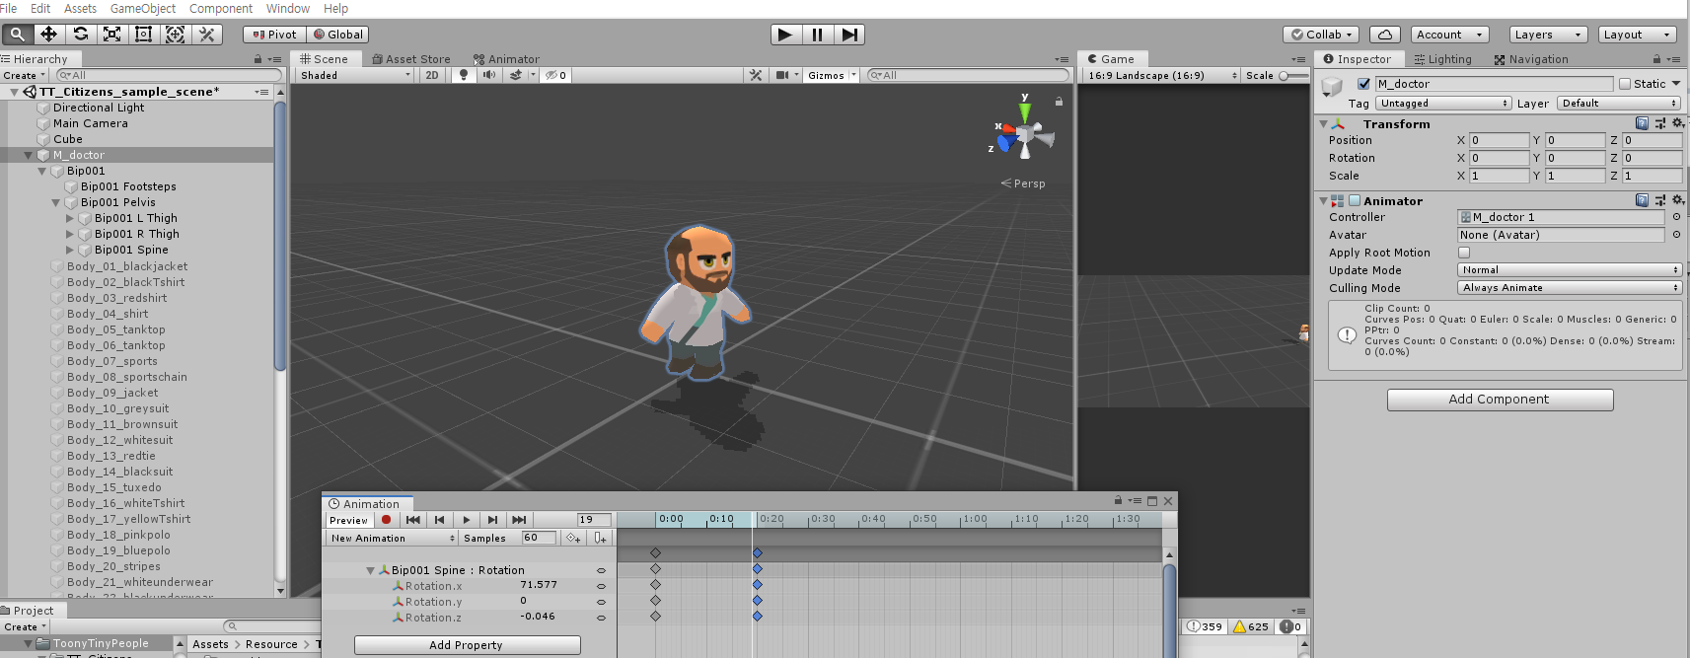Image resolution: width=1690 pixels, height=658 pixels.
Task: Jump to previous keyframe
Action: (x=440, y=520)
